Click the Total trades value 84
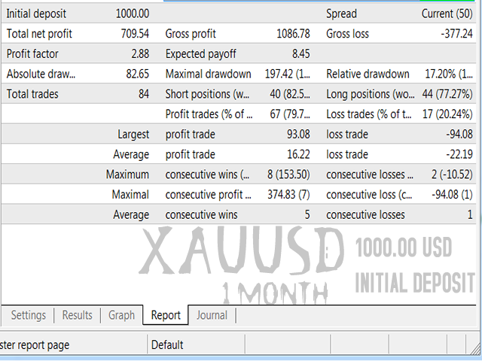Image resolution: width=482 pixels, height=361 pixels. pyautogui.click(x=142, y=95)
